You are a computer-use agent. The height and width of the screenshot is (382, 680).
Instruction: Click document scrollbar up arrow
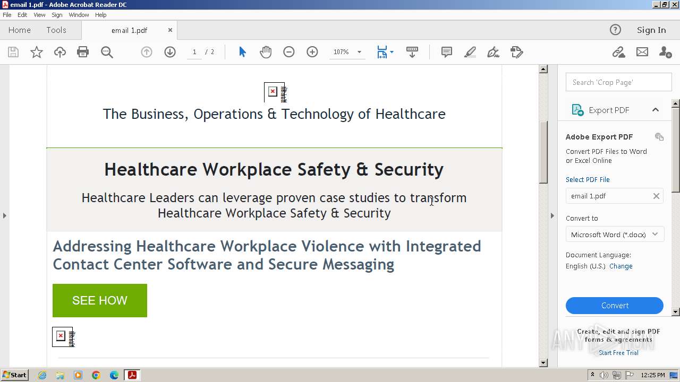(543, 69)
